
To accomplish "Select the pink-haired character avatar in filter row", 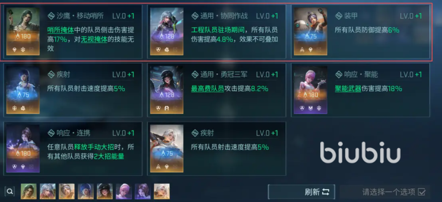I will tap(123, 191).
